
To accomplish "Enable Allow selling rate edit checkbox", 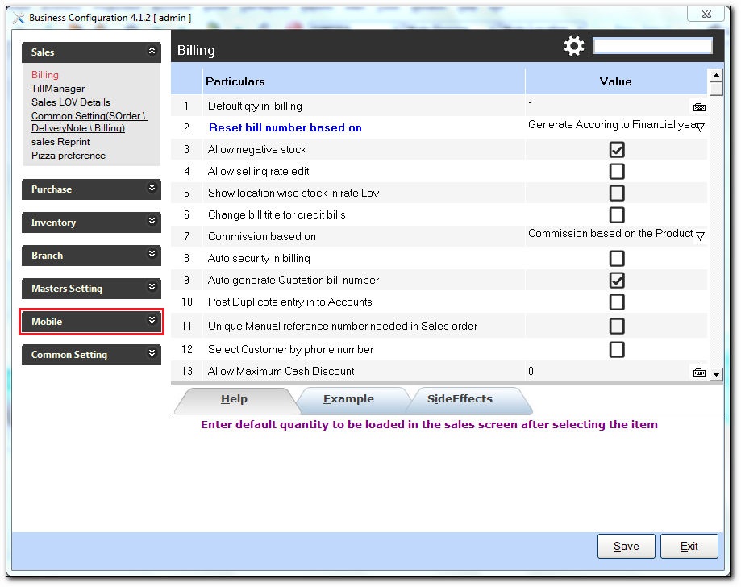I will (617, 172).
